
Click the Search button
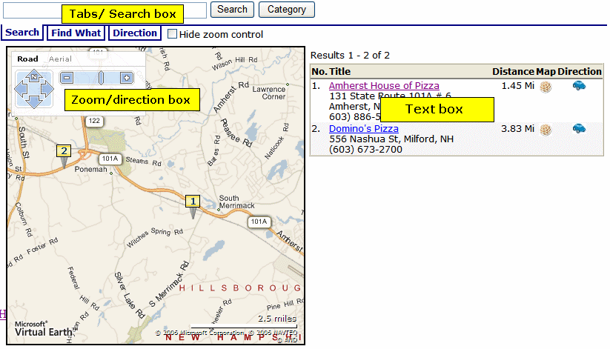[x=232, y=10]
